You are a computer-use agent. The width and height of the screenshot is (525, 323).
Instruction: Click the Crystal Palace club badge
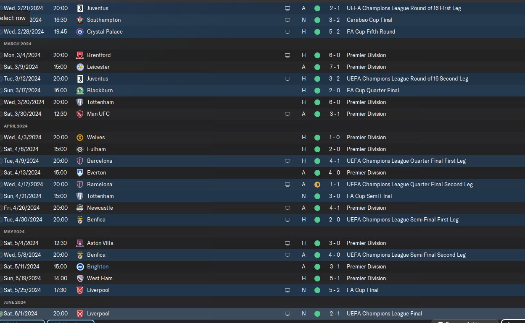[x=80, y=31]
